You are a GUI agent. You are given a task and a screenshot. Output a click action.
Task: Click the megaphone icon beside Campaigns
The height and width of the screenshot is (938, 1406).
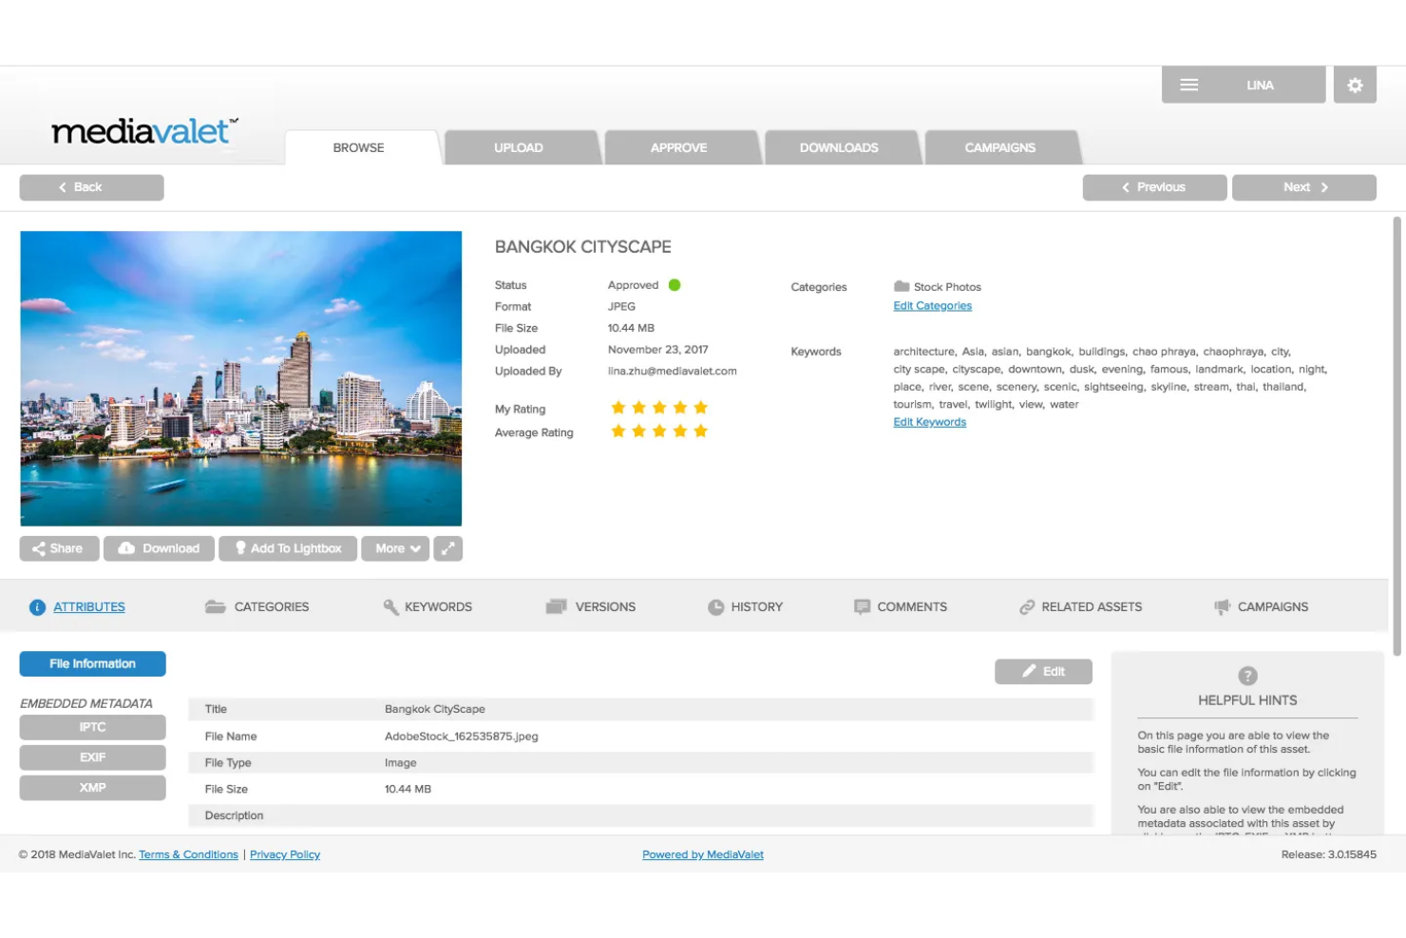pos(1222,607)
